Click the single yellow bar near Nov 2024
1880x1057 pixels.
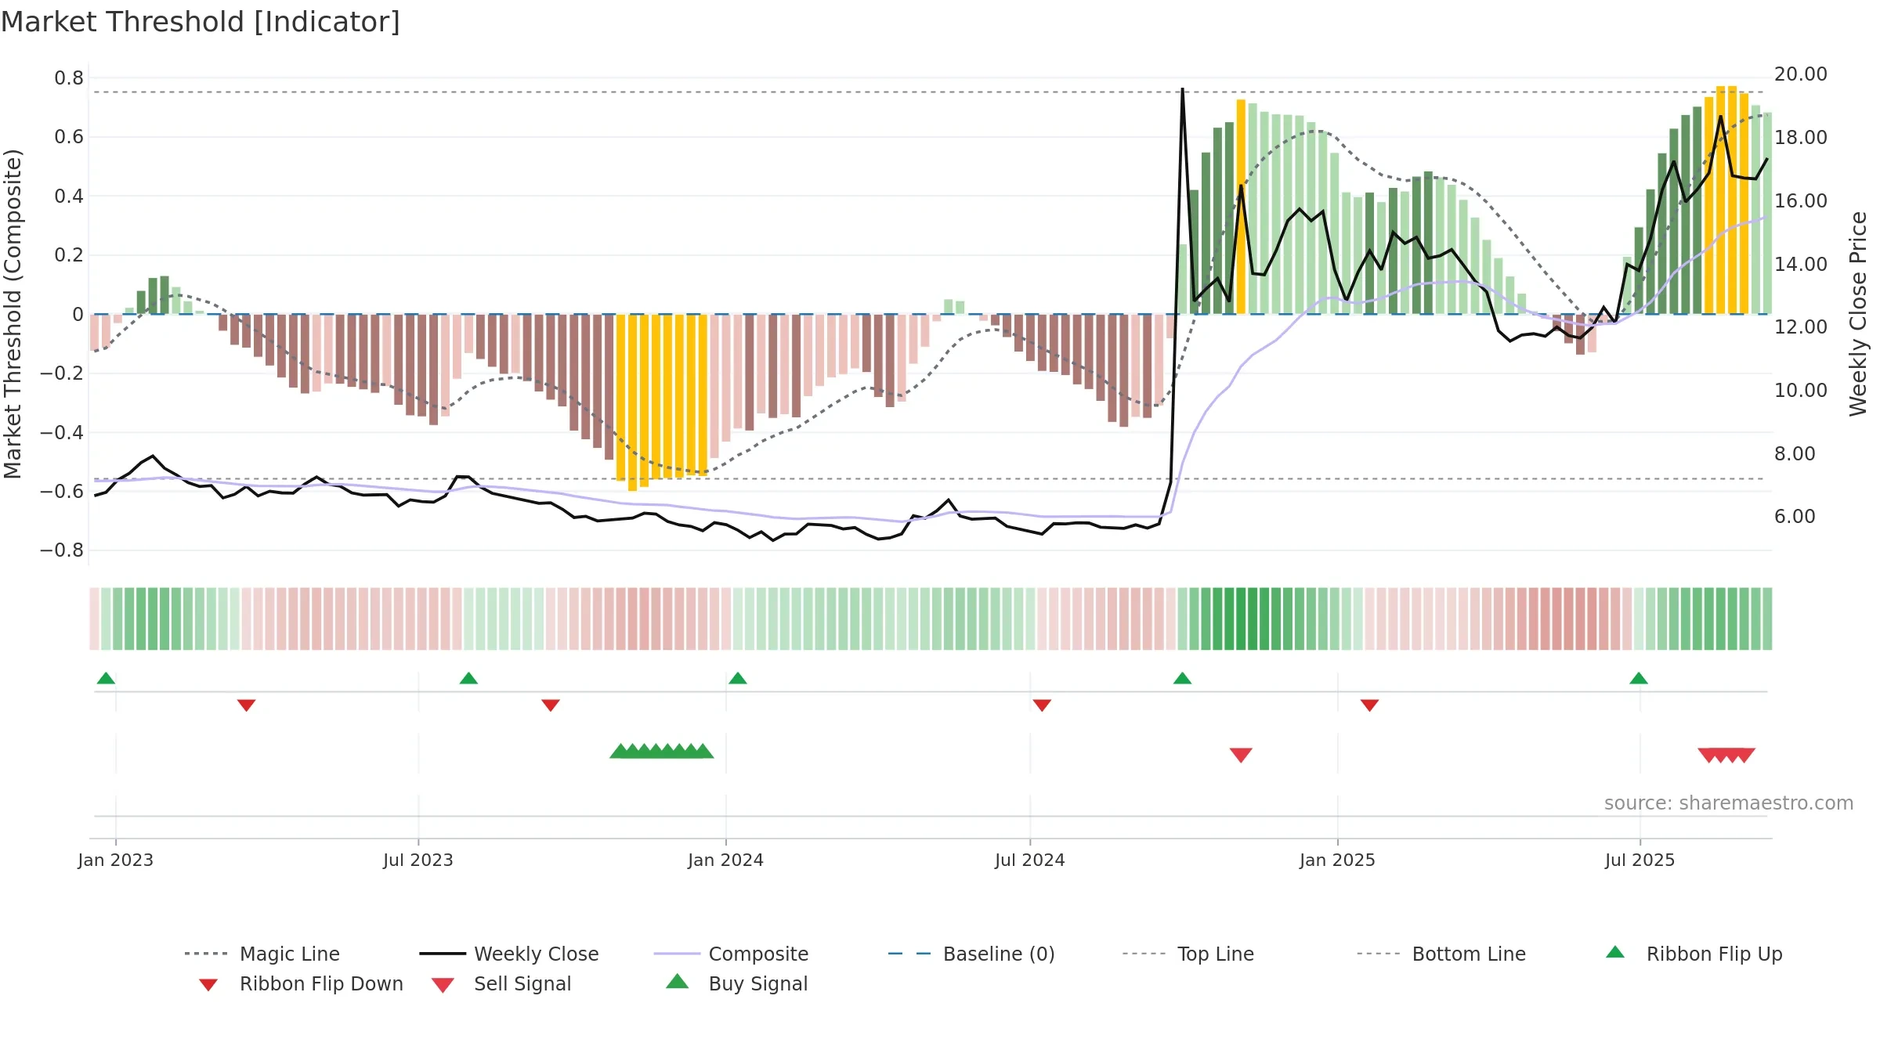pos(1241,207)
